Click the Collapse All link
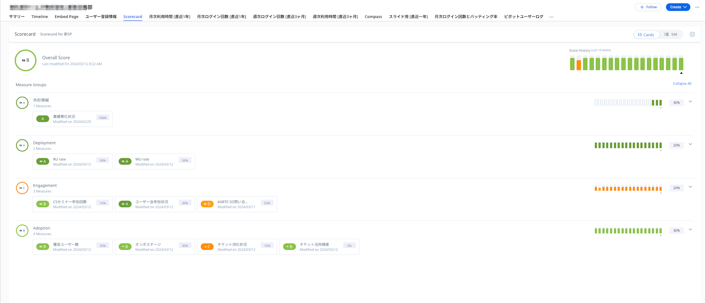This screenshot has height=303, width=705. pos(682,84)
